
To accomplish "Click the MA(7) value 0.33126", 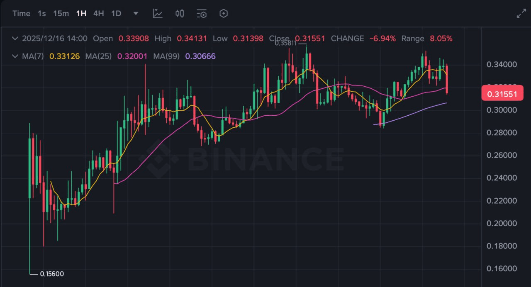I will pyautogui.click(x=64, y=56).
